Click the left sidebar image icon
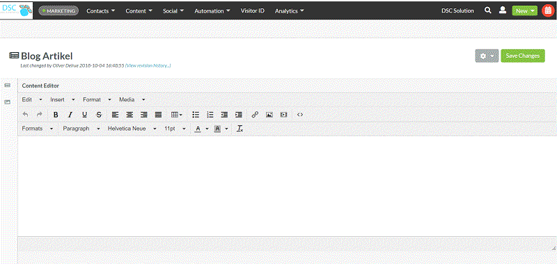 pyautogui.click(x=7, y=101)
